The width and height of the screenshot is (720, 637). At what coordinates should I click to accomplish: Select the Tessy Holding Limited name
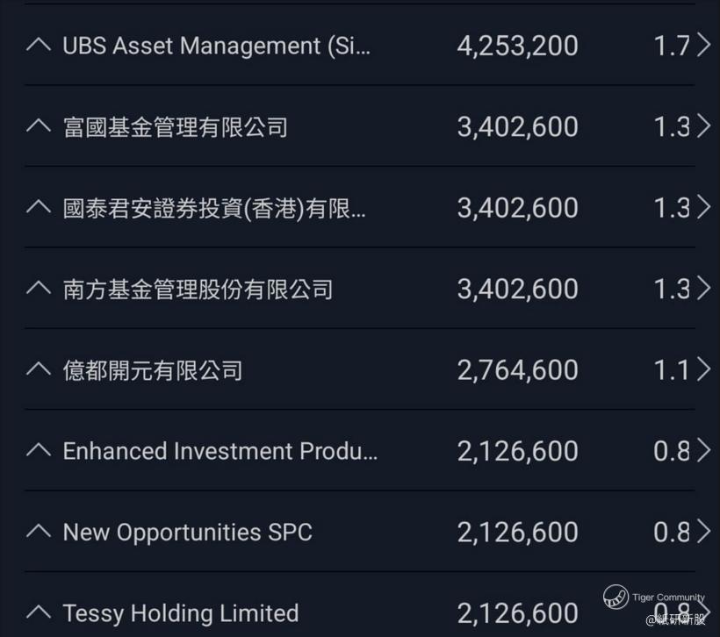181,613
